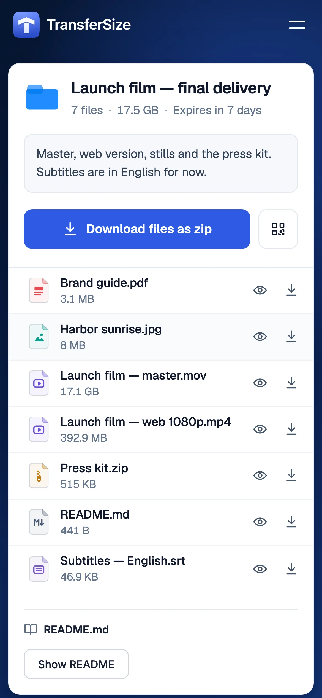Click the blue folder icon

pos(42,97)
